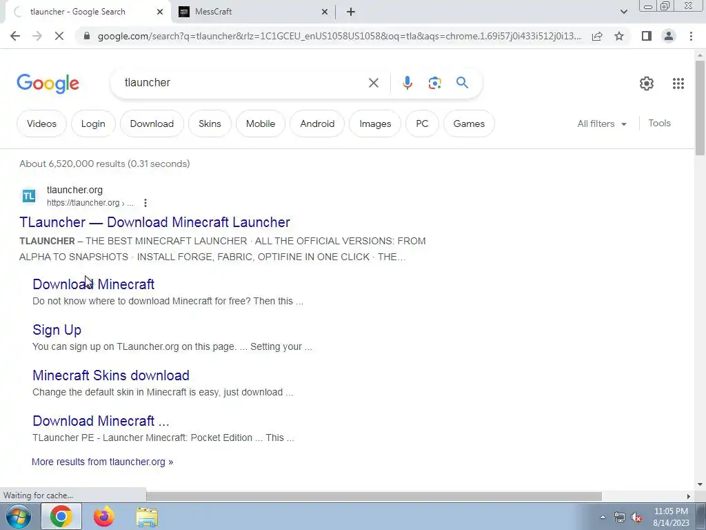
Task: Click the vertical scrollbar down arrow
Action: [700, 484]
